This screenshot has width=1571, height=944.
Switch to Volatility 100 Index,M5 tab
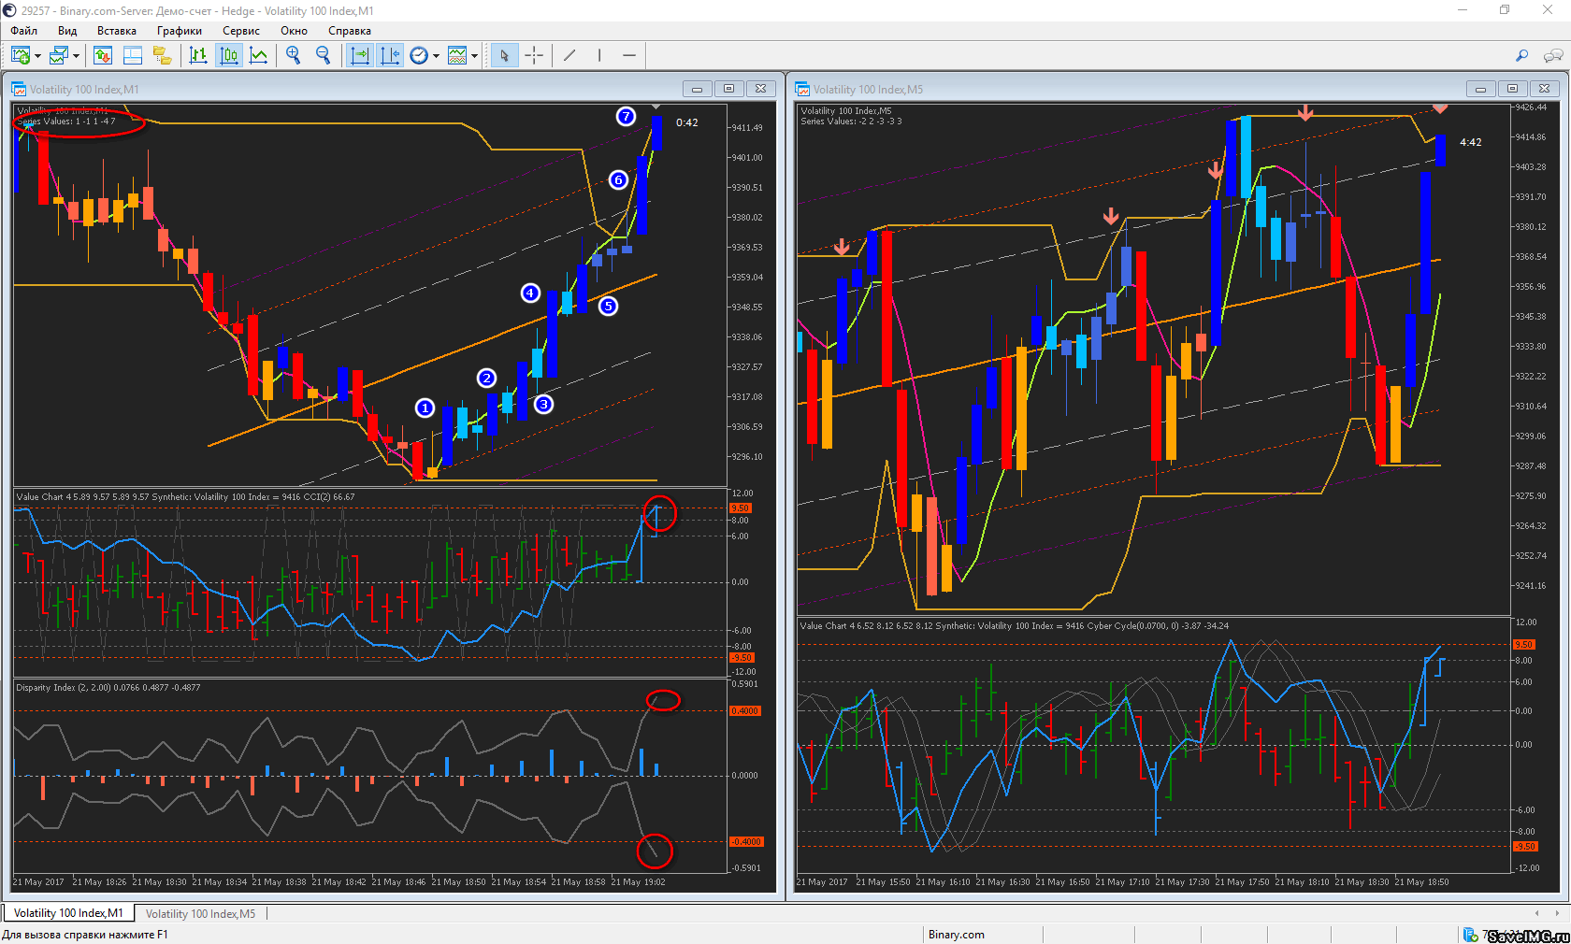click(200, 913)
